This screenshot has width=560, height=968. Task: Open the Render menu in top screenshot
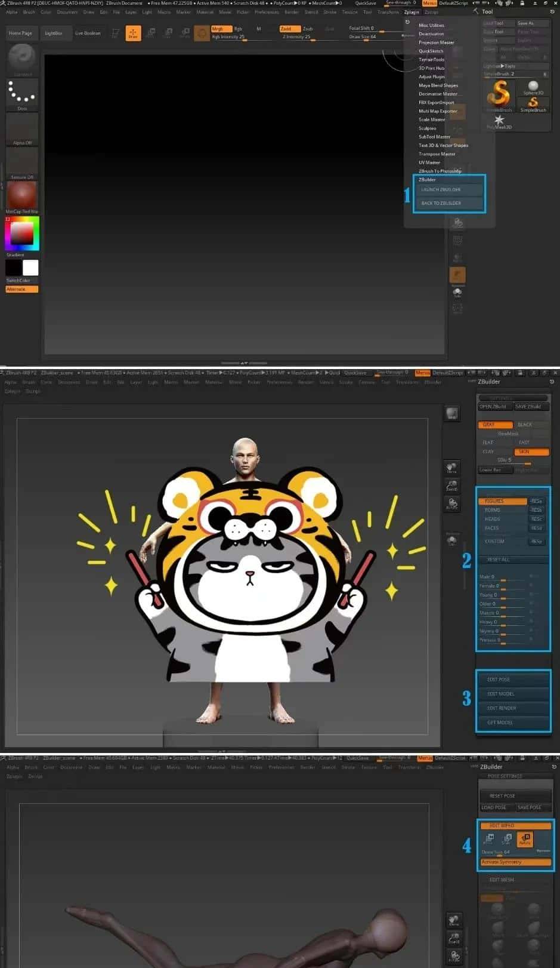pyautogui.click(x=292, y=12)
